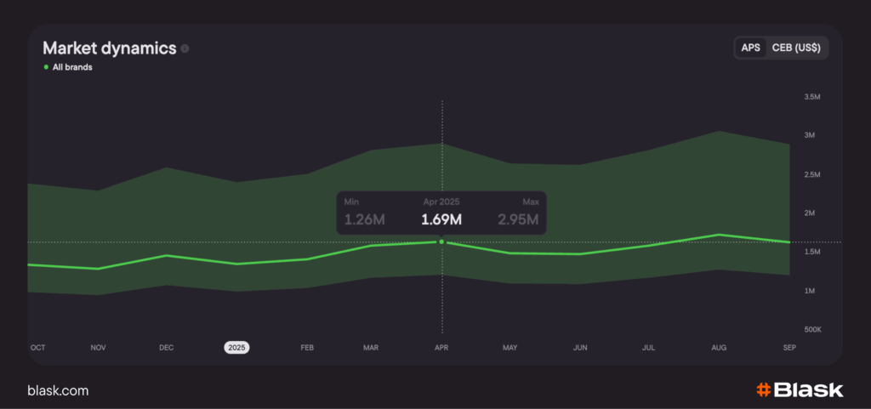Click the green All brands legend dot
The height and width of the screenshot is (409, 871).
pyautogui.click(x=46, y=67)
